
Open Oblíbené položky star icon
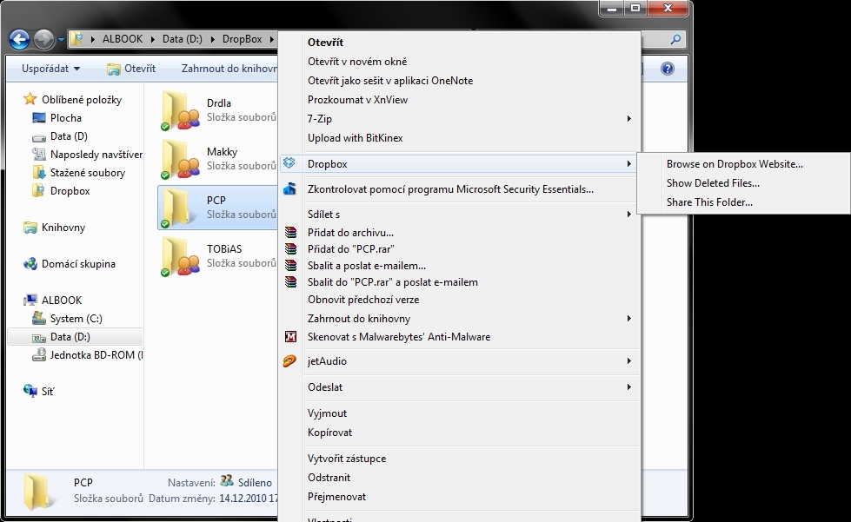coord(30,99)
